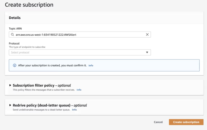Open the Select protocol dropdown
This screenshot has height=130, width=207.
coord(80,52)
